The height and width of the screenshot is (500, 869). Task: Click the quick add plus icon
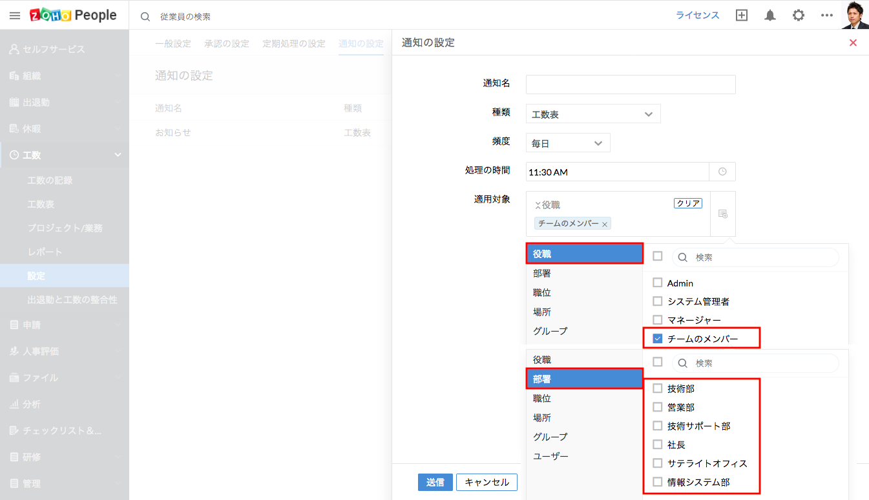point(742,15)
